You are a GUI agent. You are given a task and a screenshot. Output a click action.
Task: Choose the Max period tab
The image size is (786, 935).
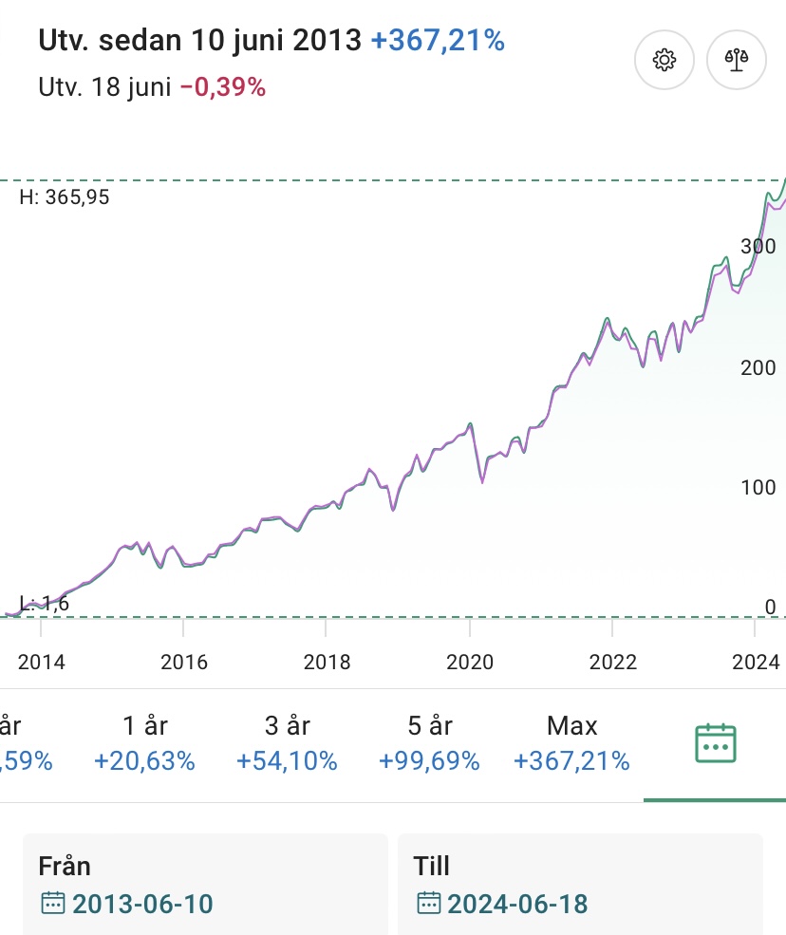tap(571, 743)
